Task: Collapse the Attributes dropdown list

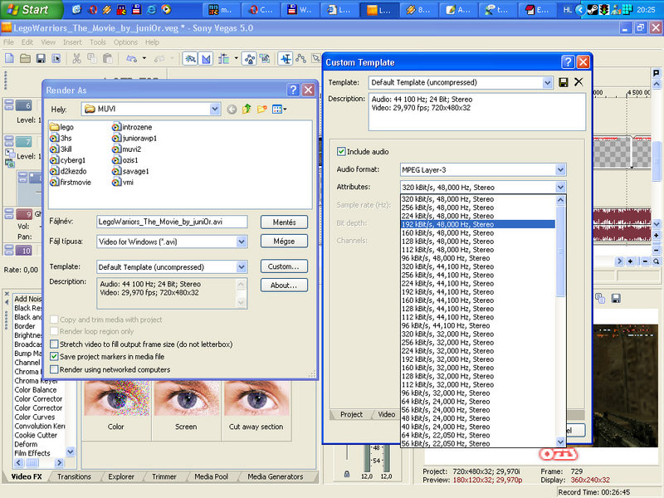Action: (x=560, y=188)
